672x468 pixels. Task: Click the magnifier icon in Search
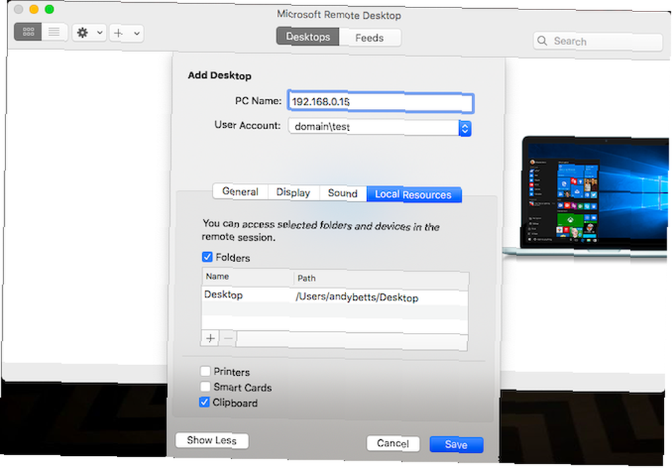pos(542,41)
